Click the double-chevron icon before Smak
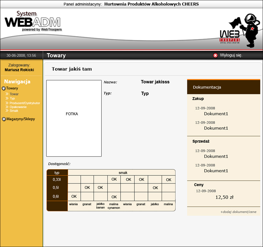The height and width of the screenshot is (247, 263). tap(7, 111)
